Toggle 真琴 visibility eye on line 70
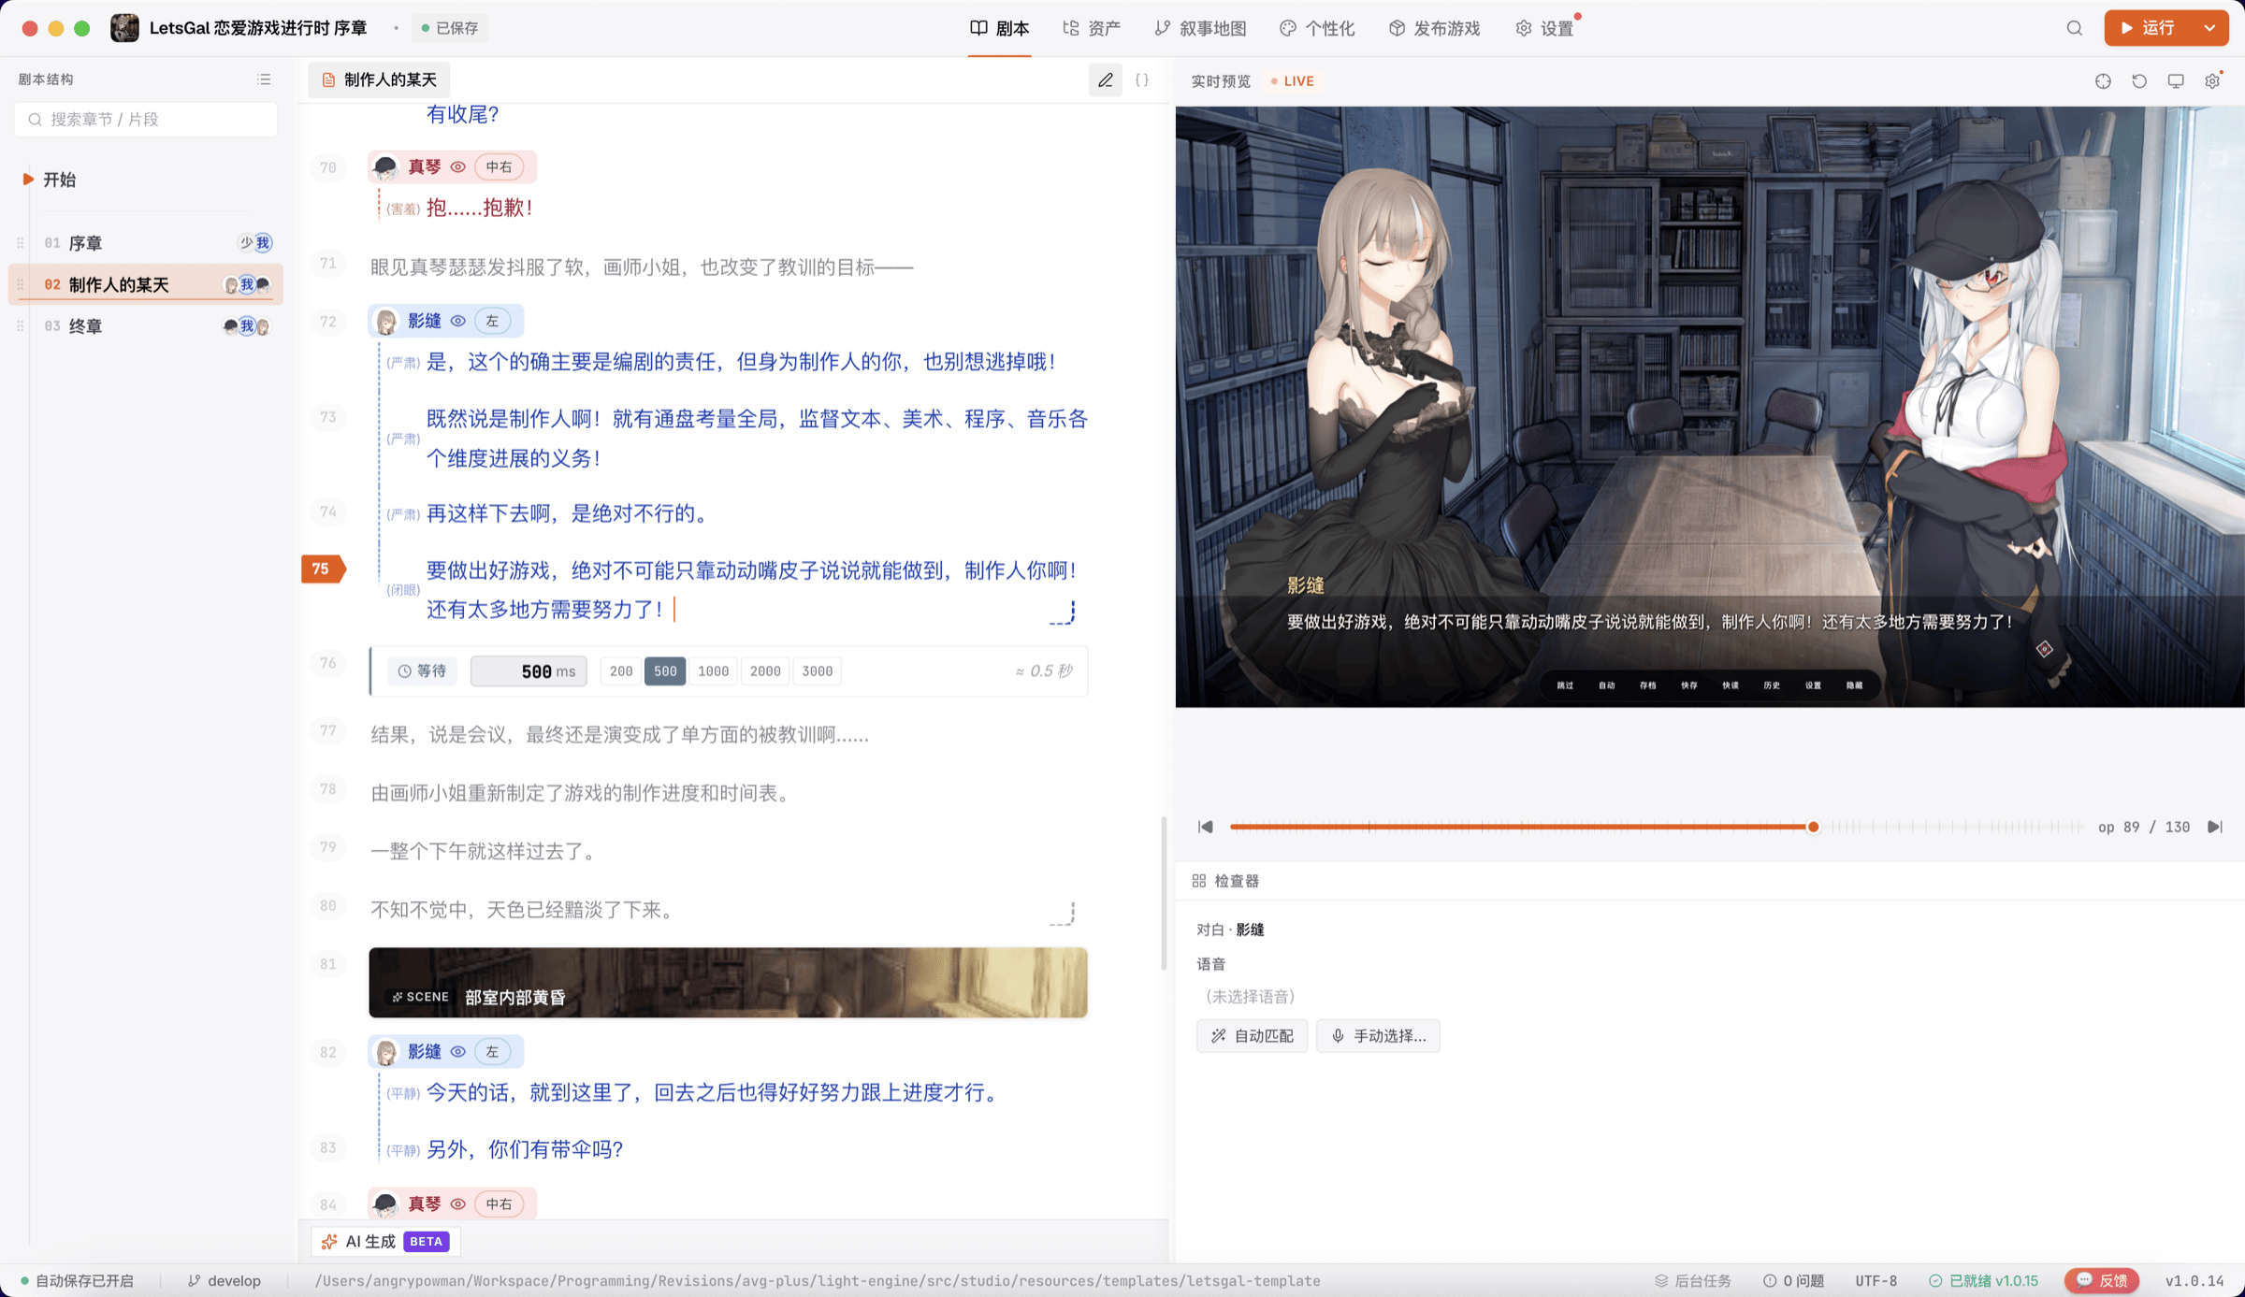 458,167
